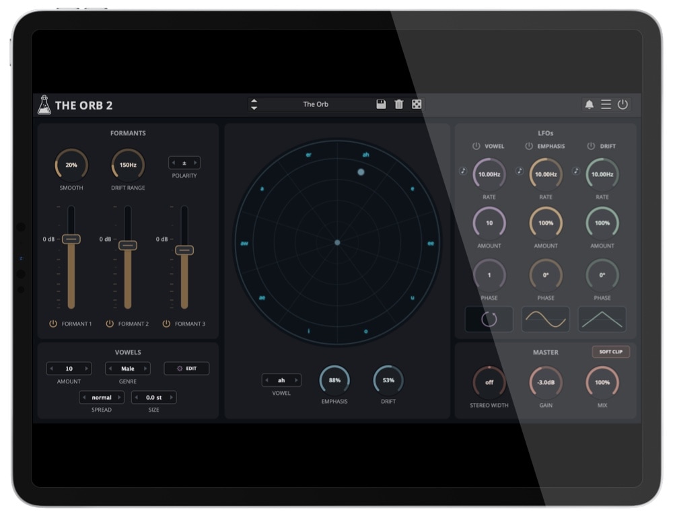673x516 pixels.
Task: Open the preset up/down selector arrows
Action: tap(254, 104)
